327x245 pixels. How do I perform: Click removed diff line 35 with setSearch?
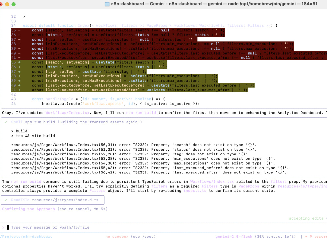coord(118,30)
